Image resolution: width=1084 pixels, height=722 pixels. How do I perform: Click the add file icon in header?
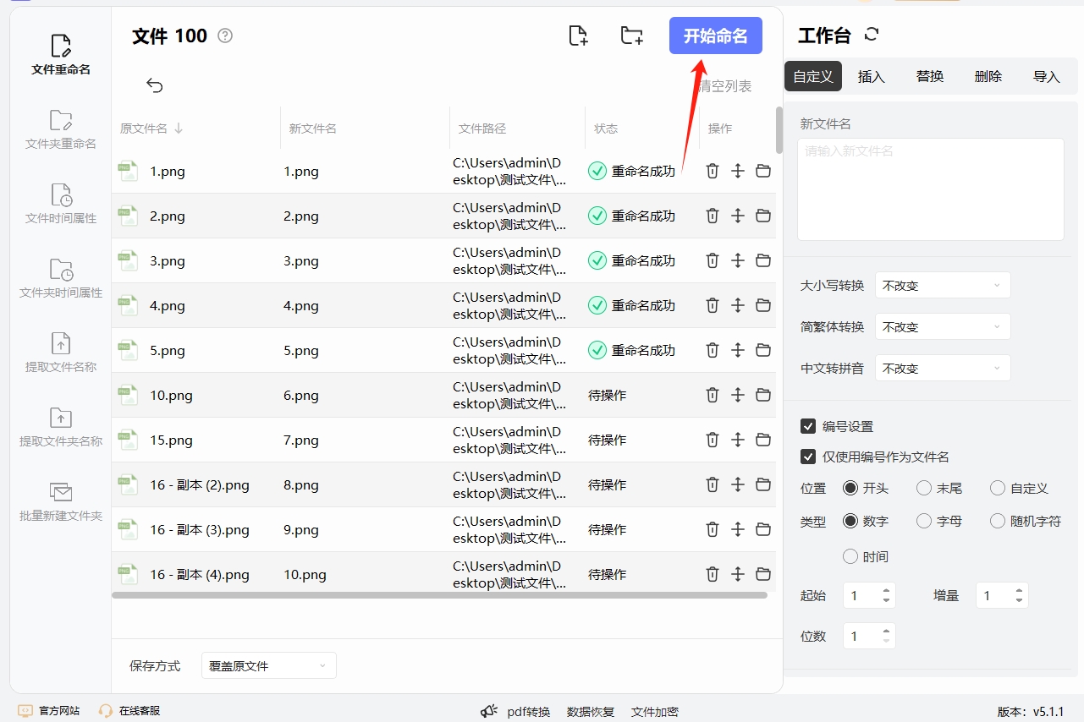pos(578,36)
